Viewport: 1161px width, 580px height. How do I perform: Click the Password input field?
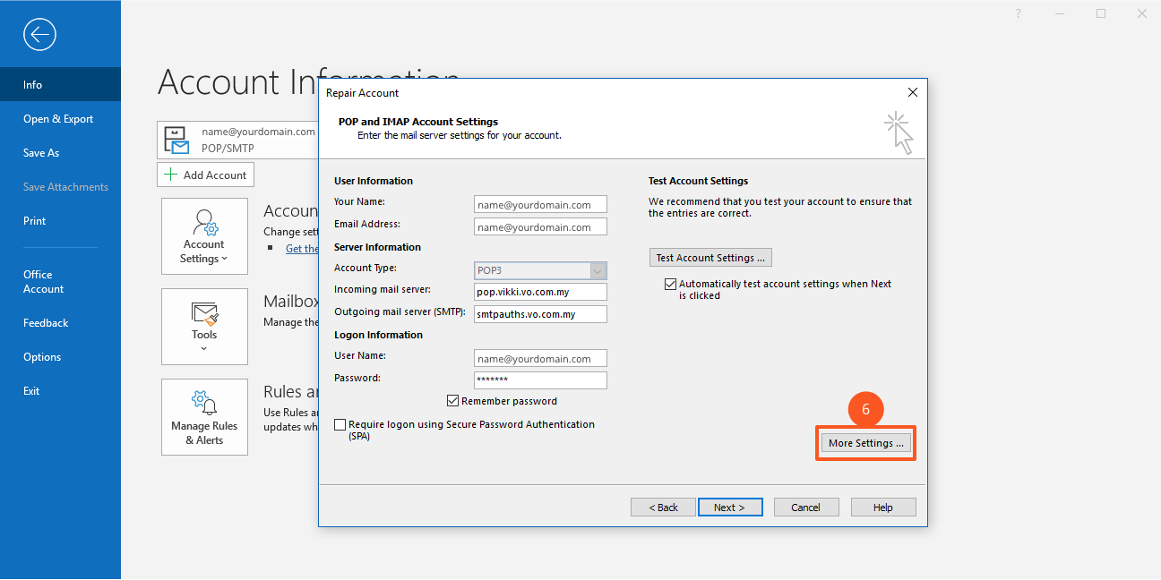540,380
